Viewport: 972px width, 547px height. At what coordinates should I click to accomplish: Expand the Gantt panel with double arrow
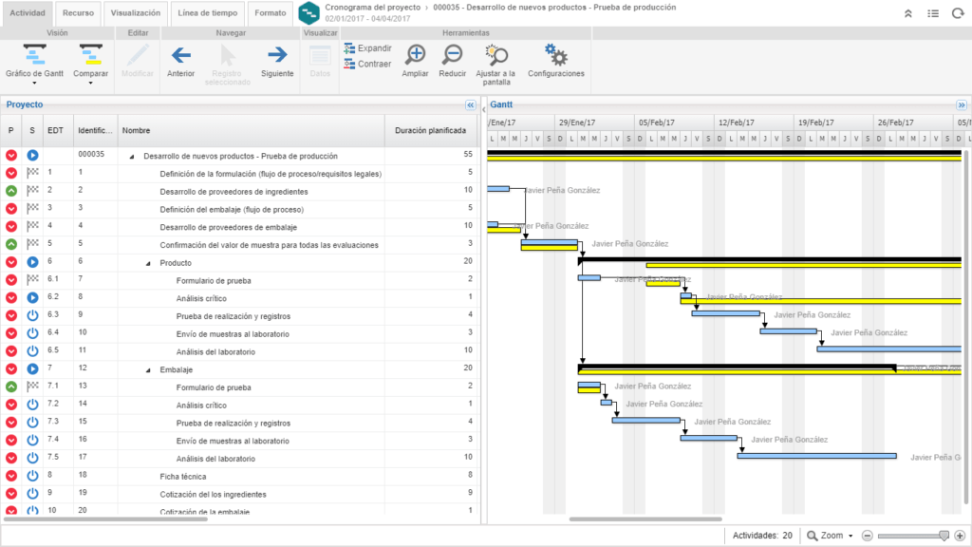pos(961,104)
